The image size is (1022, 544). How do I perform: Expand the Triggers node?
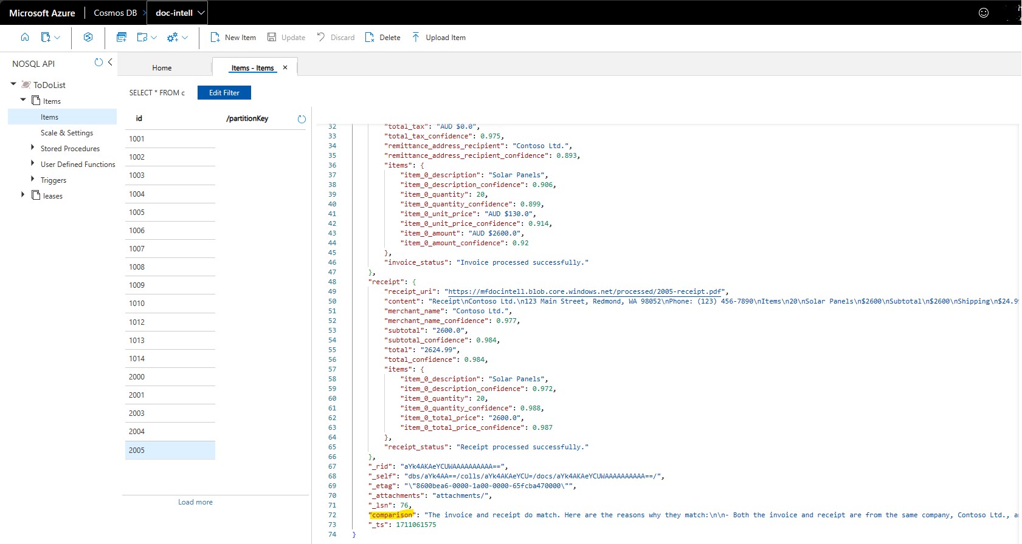point(32,179)
